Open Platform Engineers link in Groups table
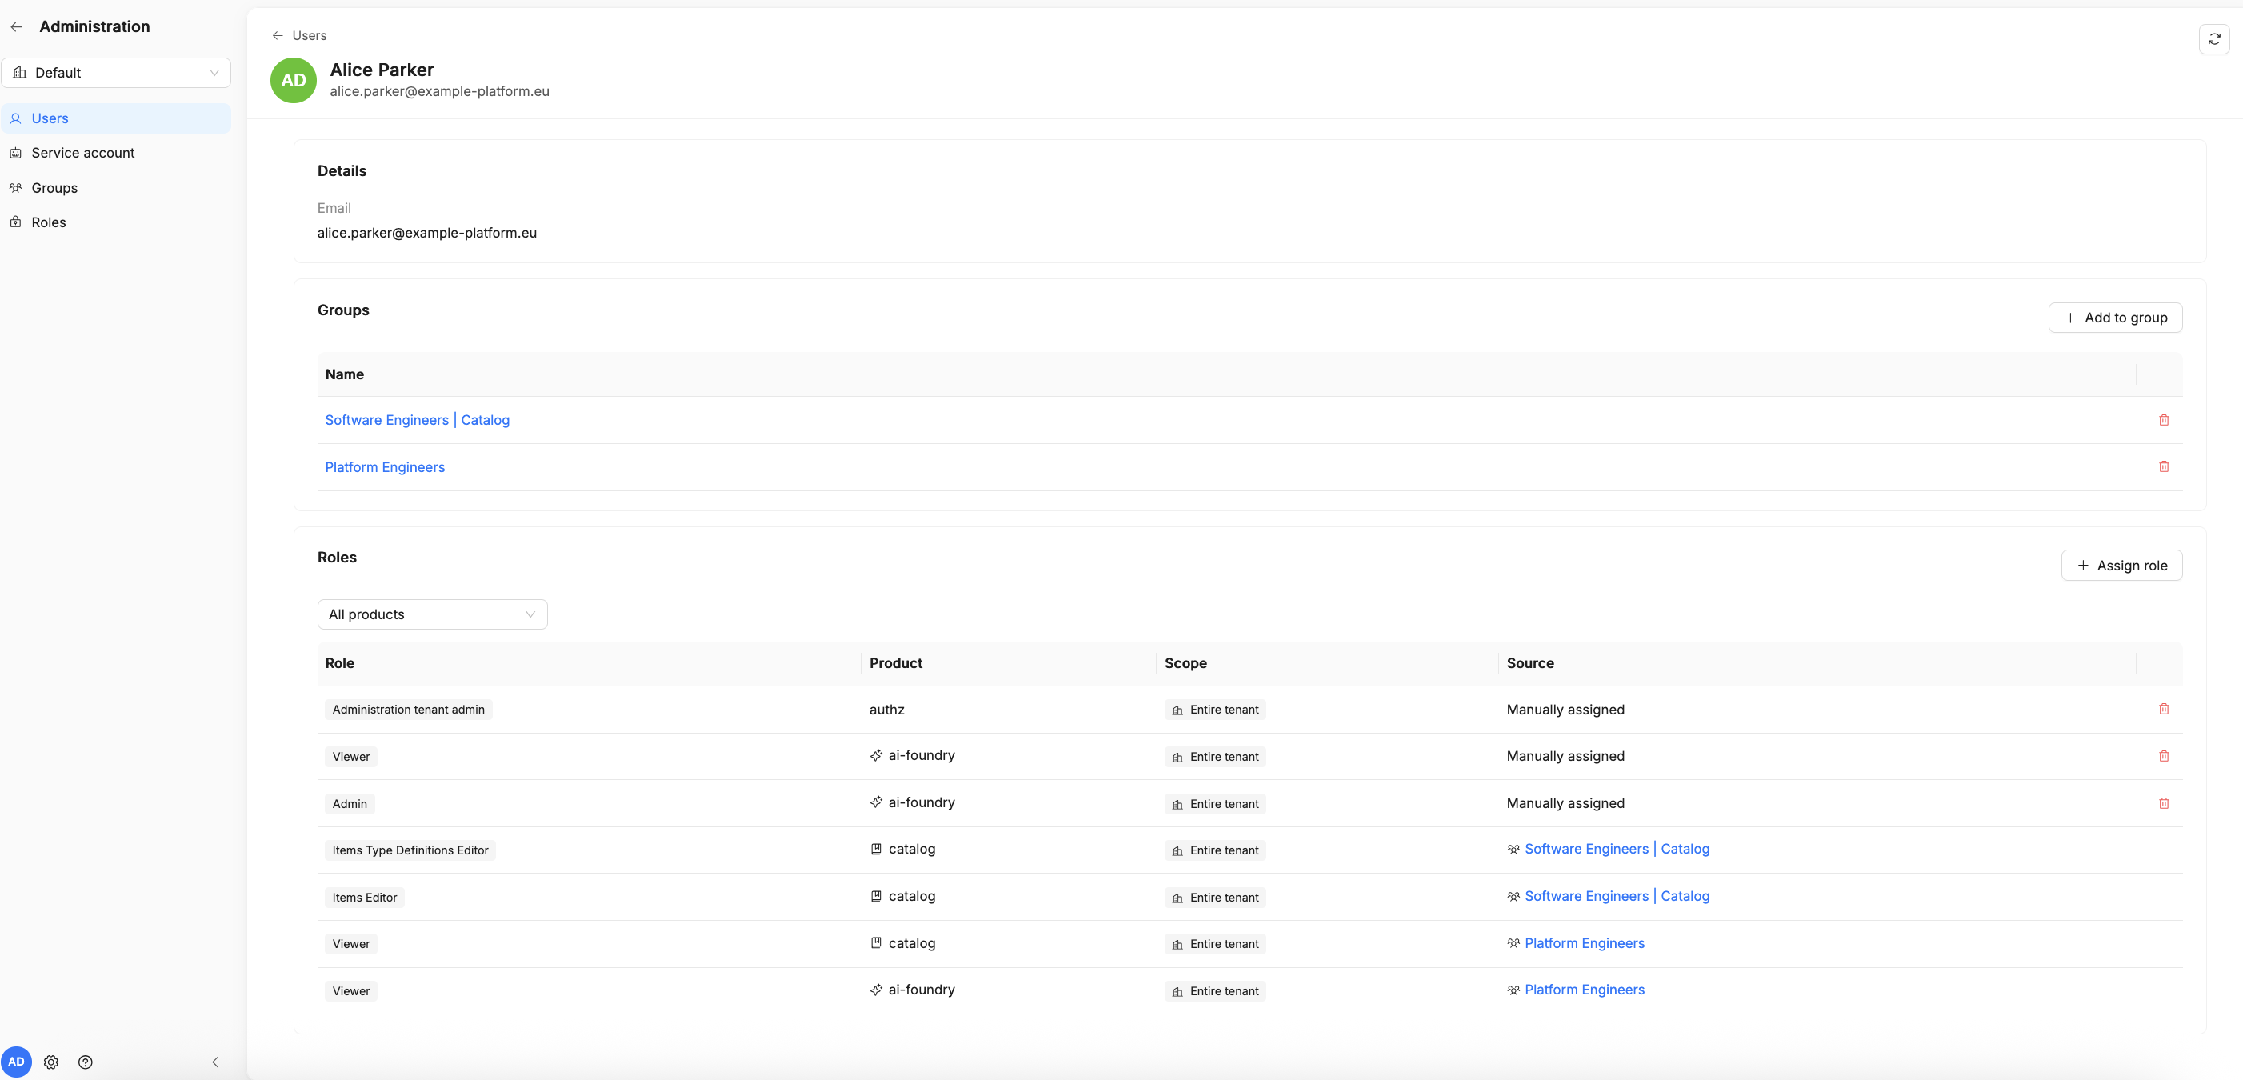This screenshot has height=1080, width=2243. pyautogui.click(x=385, y=468)
